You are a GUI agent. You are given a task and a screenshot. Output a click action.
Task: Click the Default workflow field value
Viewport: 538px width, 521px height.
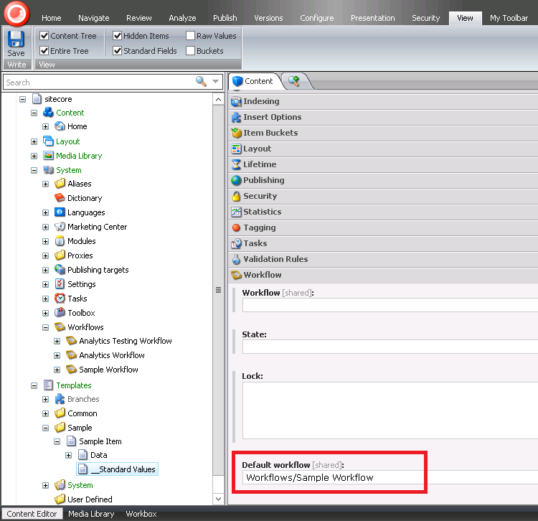pyautogui.click(x=310, y=477)
